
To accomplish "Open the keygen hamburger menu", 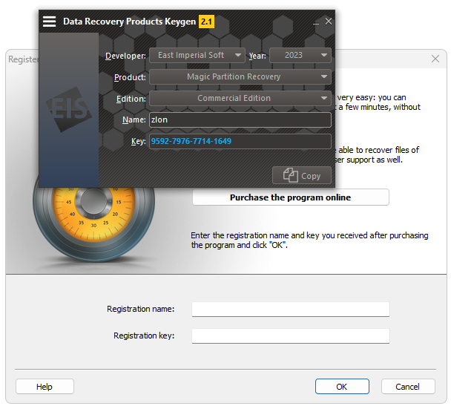I will pos(49,22).
